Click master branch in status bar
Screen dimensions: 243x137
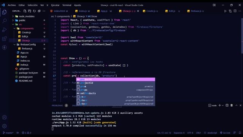8,133
